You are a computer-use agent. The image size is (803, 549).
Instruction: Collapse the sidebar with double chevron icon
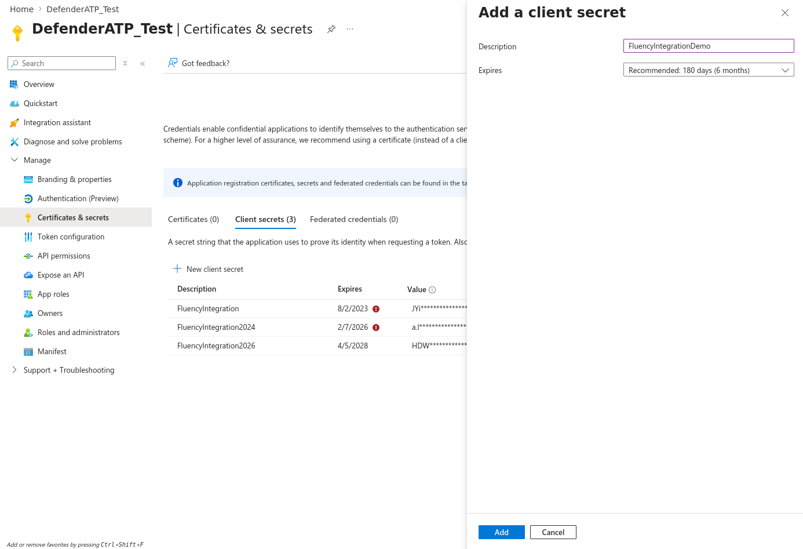tap(143, 63)
